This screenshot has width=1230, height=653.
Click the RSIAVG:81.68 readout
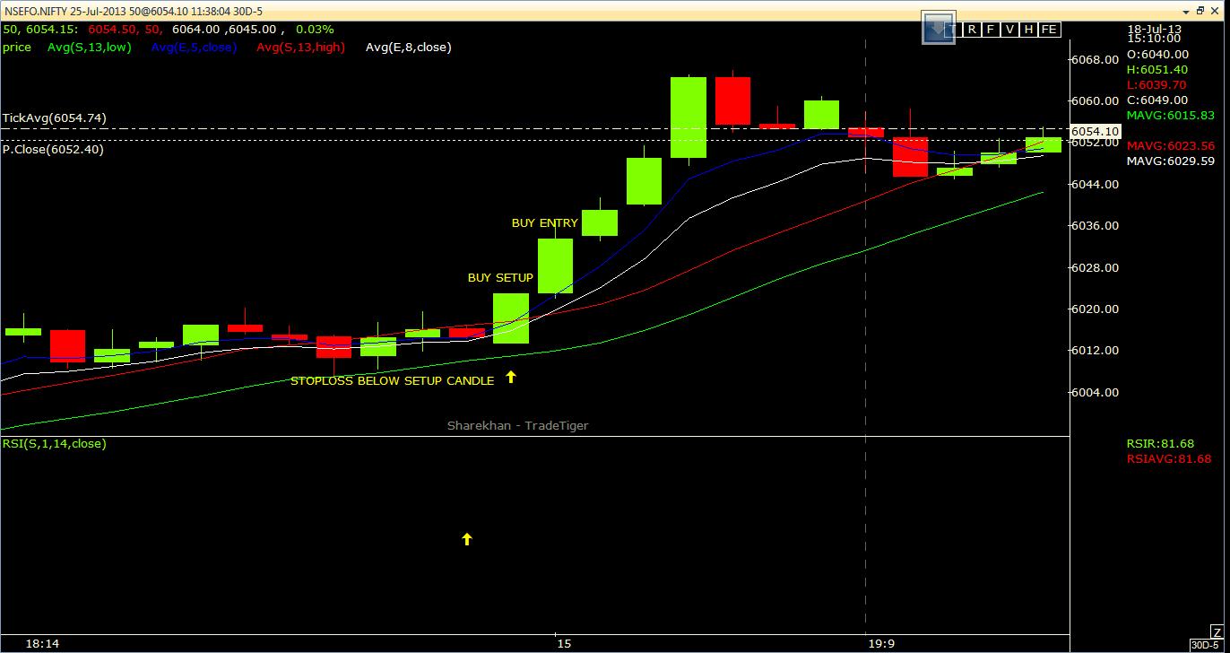1169,459
